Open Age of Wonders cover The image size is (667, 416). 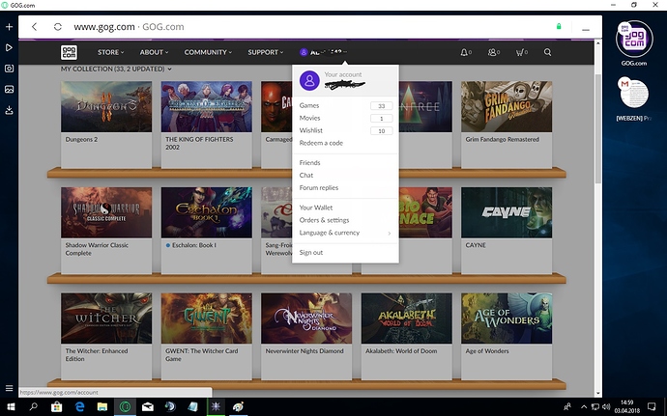(x=507, y=319)
